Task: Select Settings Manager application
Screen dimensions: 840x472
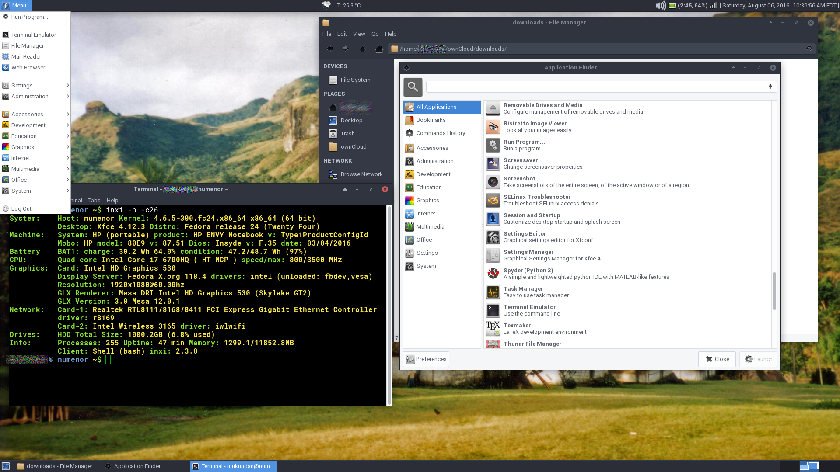Action: pyautogui.click(x=628, y=255)
